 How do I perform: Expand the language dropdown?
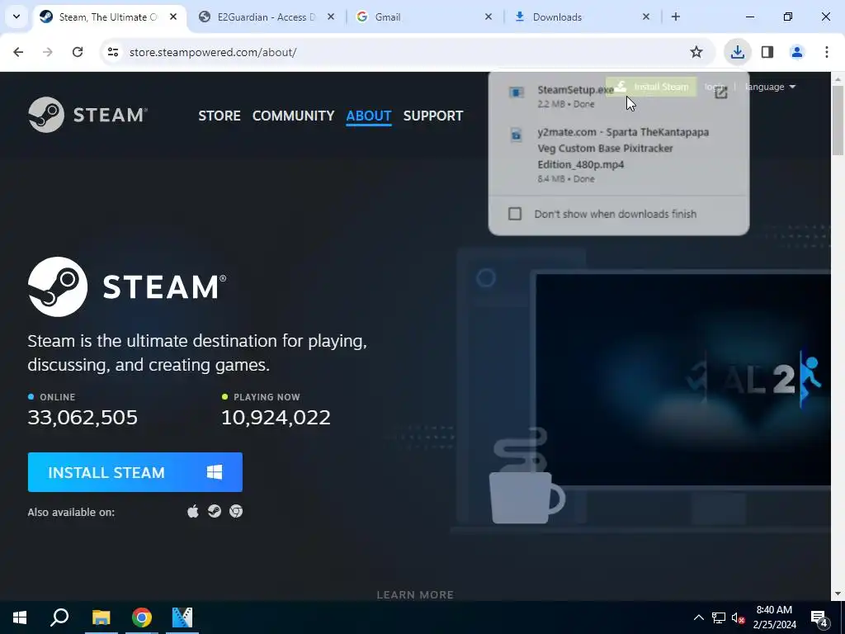pyautogui.click(x=770, y=87)
